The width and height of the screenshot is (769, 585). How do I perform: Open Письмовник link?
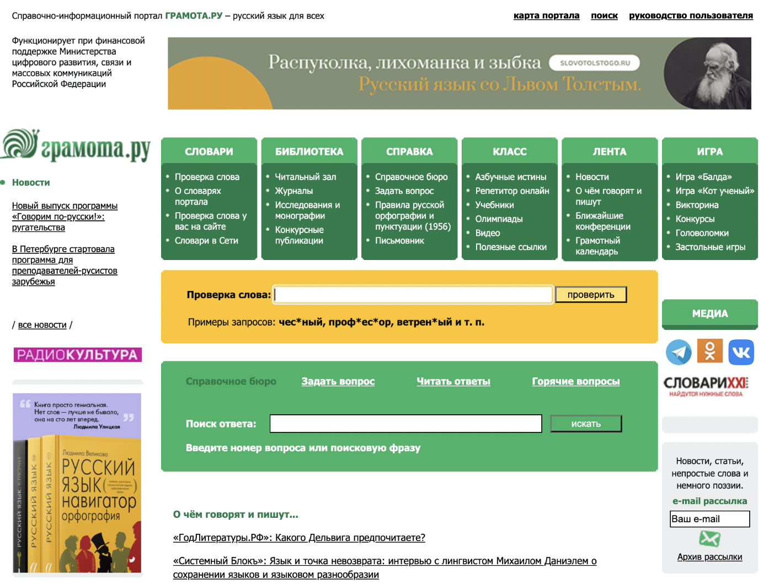[x=400, y=241]
